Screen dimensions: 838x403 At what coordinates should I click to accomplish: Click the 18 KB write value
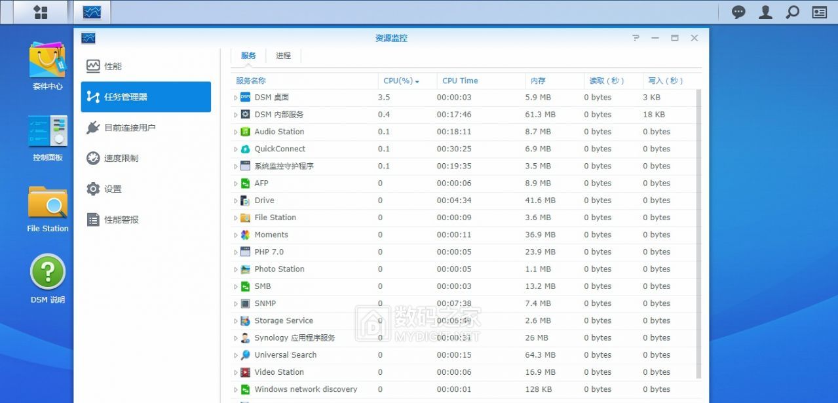click(654, 115)
